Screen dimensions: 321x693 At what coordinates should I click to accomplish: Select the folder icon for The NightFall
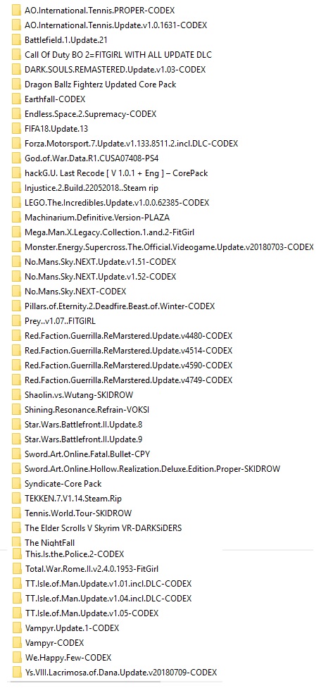16,542
